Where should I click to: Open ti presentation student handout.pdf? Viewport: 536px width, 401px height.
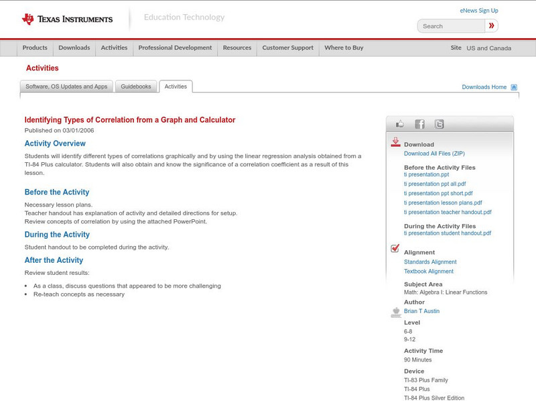[448, 233]
